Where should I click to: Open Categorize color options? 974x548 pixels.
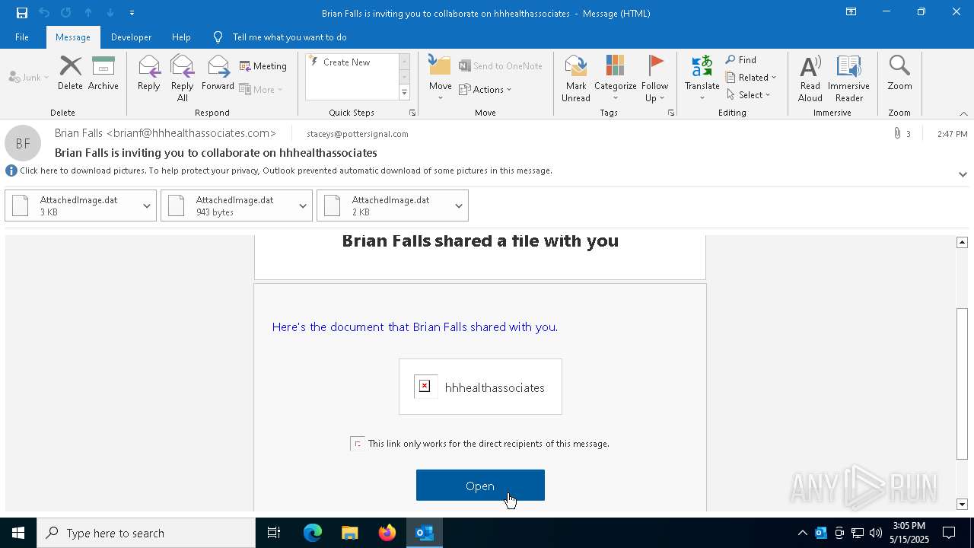pyautogui.click(x=616, y=78)
